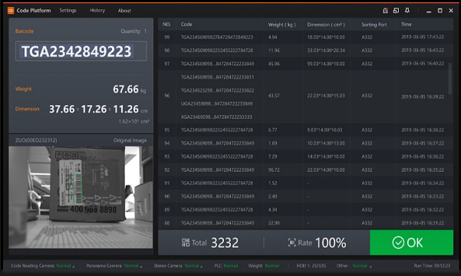Click weight value 67.66 kg
This screenshot has height=276, width=461.
(130, 89)
